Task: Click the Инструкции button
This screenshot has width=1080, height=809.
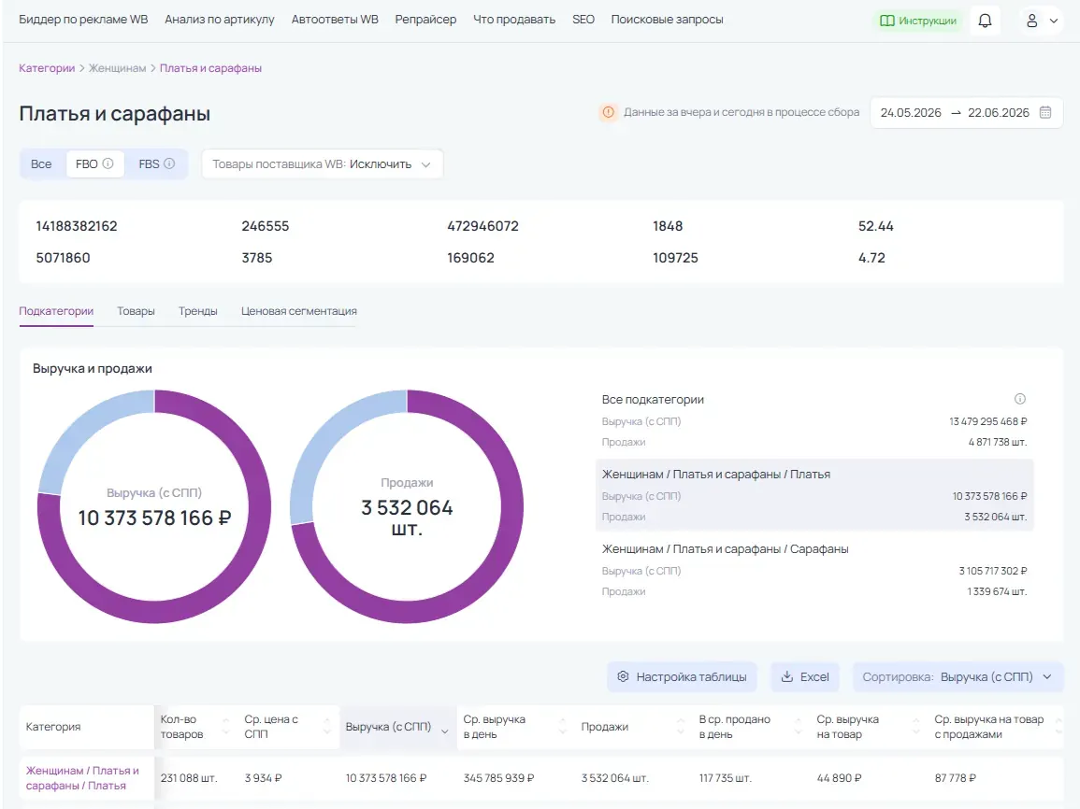Action: point(918,21)
